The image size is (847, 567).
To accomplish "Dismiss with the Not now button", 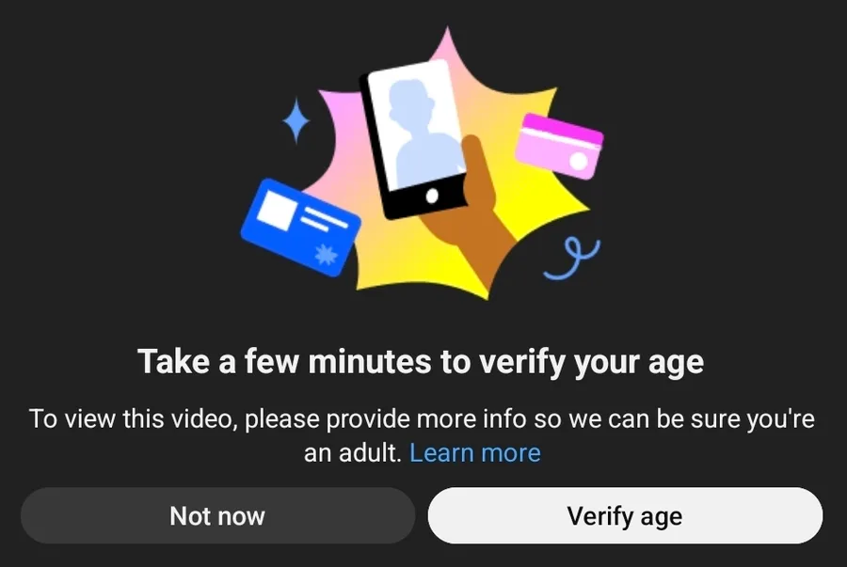I will pyautogui.click(x=217, y=515).
